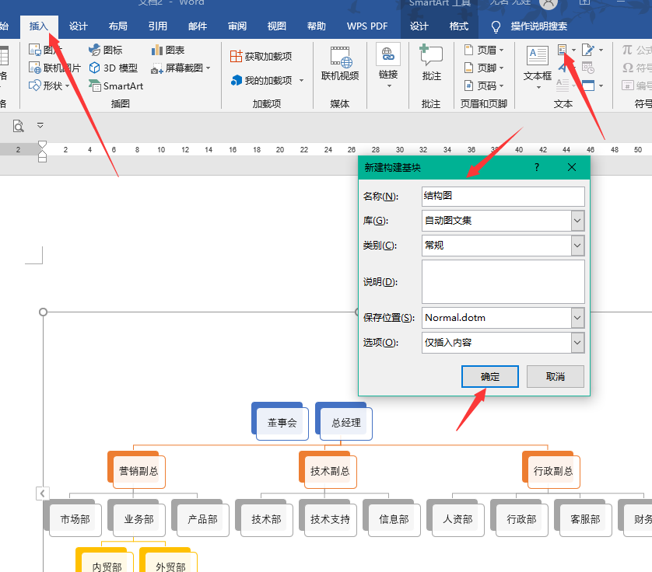This screenshot has height=572, width=652.
Task: Expand the 选项 options dropdown
Action: click(577, 343)
